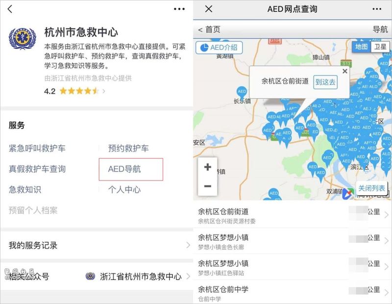Open more options on Hangzhou emergency page

point(179,9)
